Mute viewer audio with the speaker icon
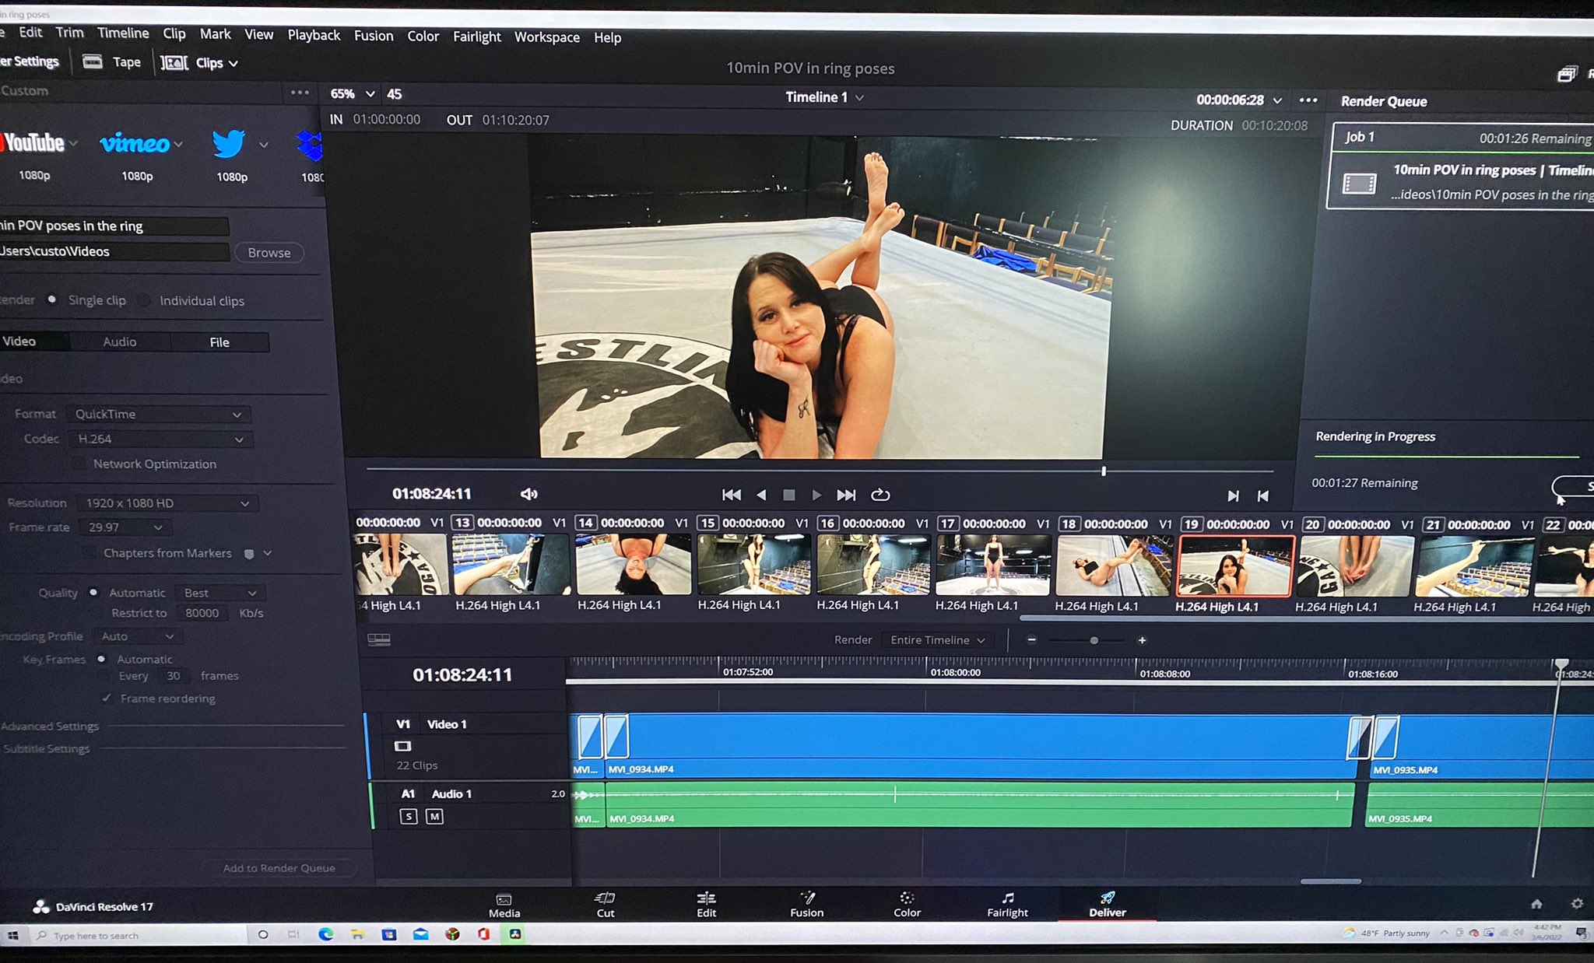The image size is (1594, 963). point(528,493)
